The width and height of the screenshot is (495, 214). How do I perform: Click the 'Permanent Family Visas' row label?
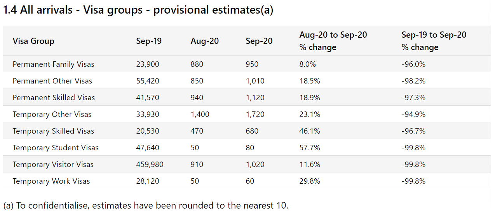(x=53, y=64)
